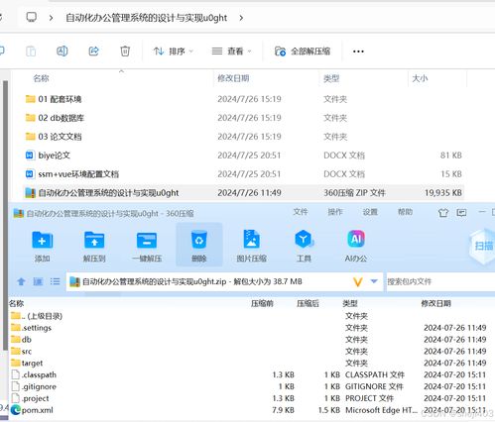Image resolution: width=495 pixels, height=422 pixels.
Task: Click the 全部解压缩 extract all button
Action: click(303, 52)
